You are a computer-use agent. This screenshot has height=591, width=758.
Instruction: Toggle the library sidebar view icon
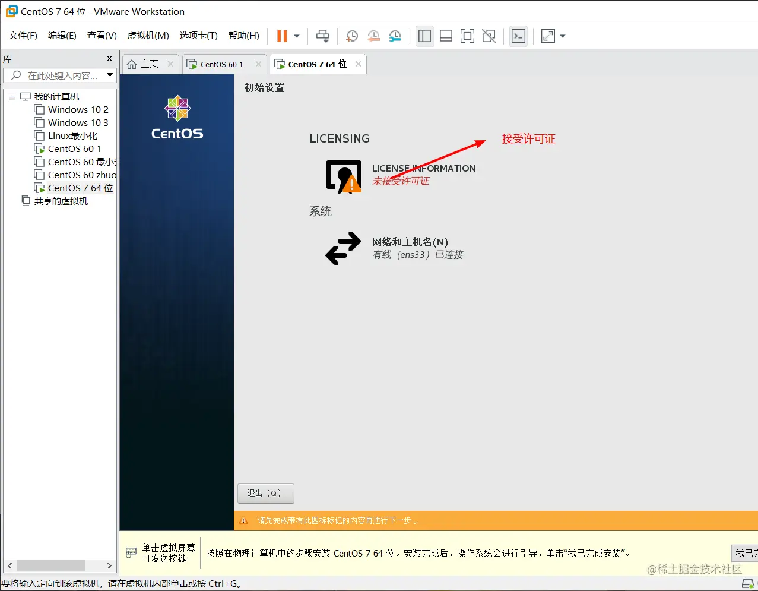[424, 36]
